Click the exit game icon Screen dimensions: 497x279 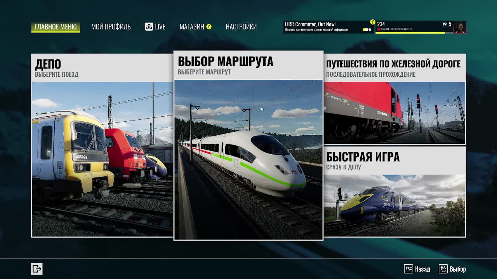coord(36,269)
